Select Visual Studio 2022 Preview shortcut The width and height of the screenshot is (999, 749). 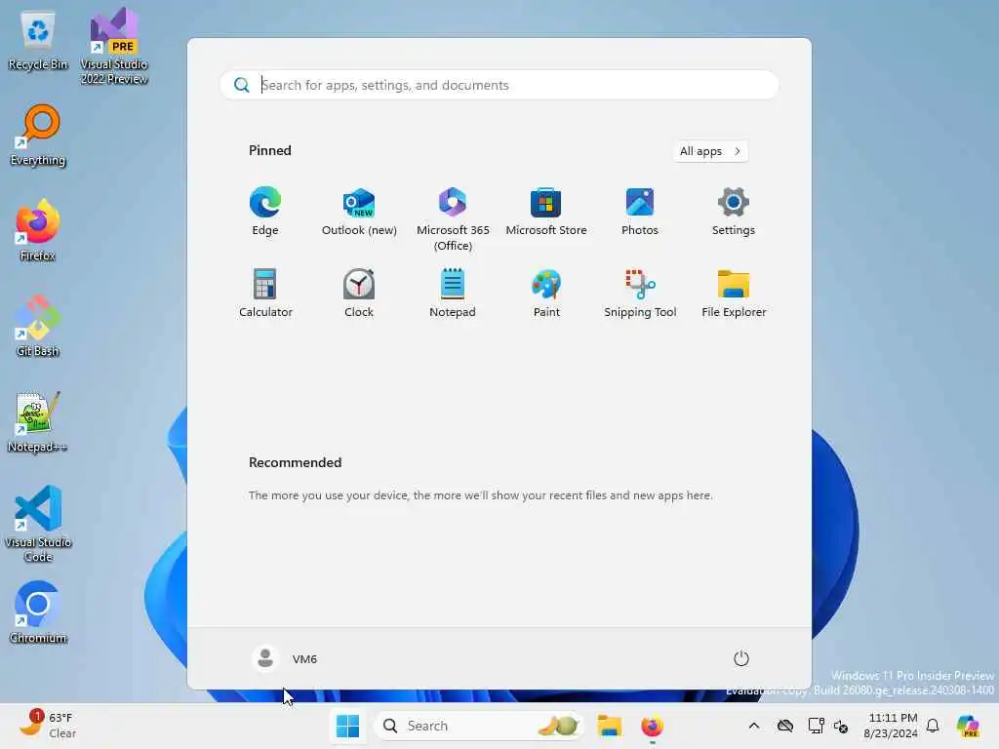click(x=114, y=47)
